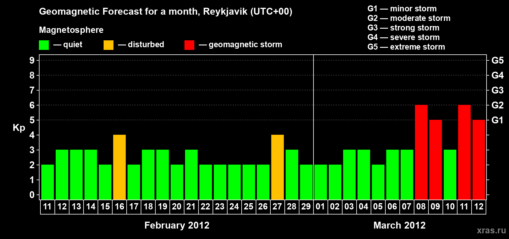Viewport: 509px width, 239px height.
Task: Click the Kp axis title
Action: click(19, 128)
